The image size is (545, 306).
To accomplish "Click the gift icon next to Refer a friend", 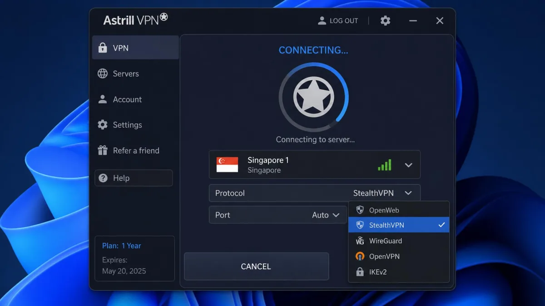I will [103, 151].
